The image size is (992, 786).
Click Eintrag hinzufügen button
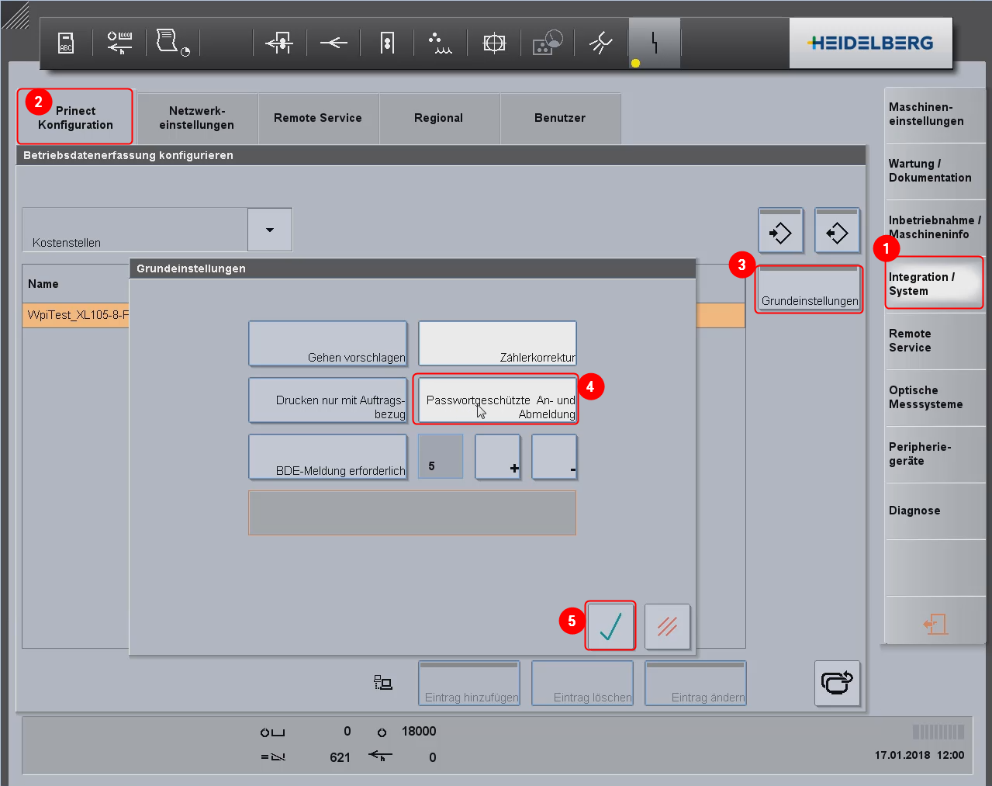tap(469, 683)
